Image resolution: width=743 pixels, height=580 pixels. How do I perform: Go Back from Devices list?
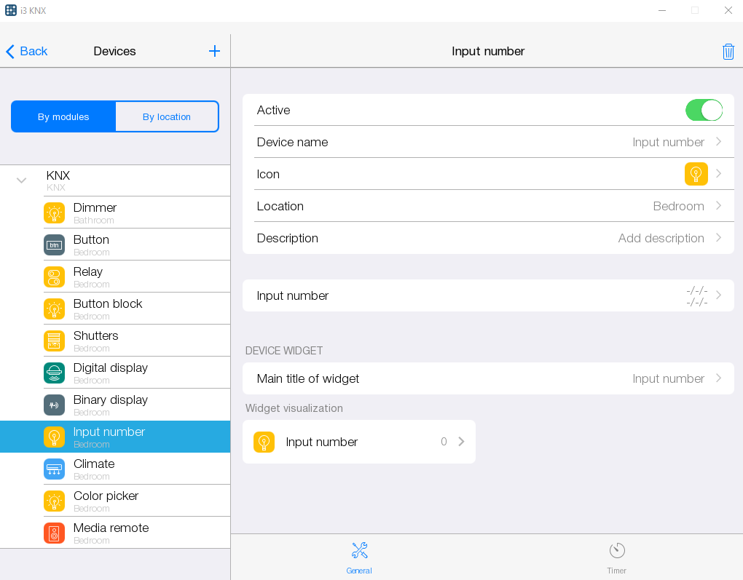point(27,51)
